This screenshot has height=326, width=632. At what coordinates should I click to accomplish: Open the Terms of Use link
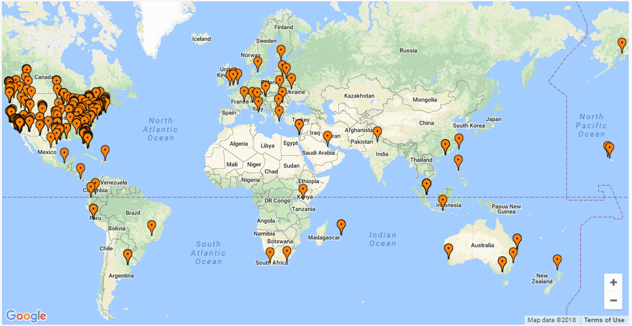pos(604,320)
